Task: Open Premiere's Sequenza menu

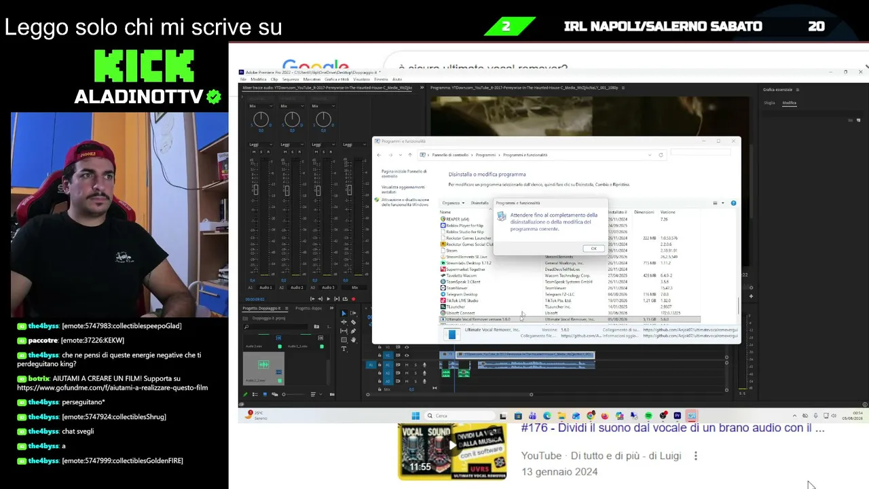Action: point(291,79)
